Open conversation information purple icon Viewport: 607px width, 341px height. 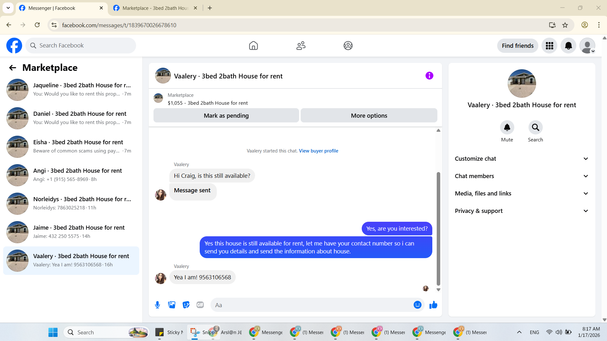429,76
